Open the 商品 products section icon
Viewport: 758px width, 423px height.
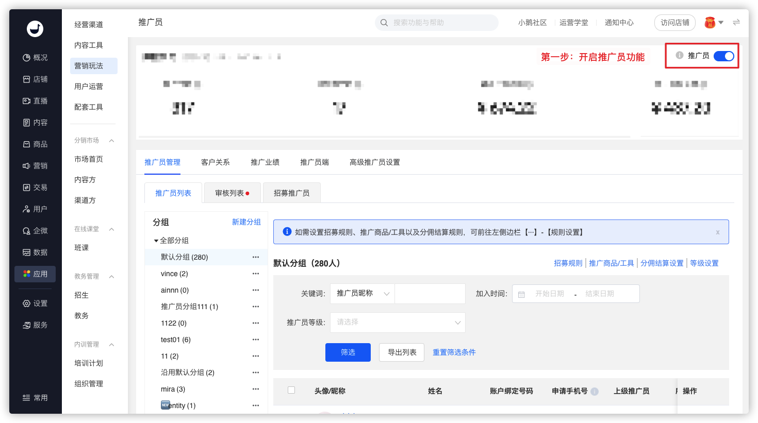click(x=26, y=144)
